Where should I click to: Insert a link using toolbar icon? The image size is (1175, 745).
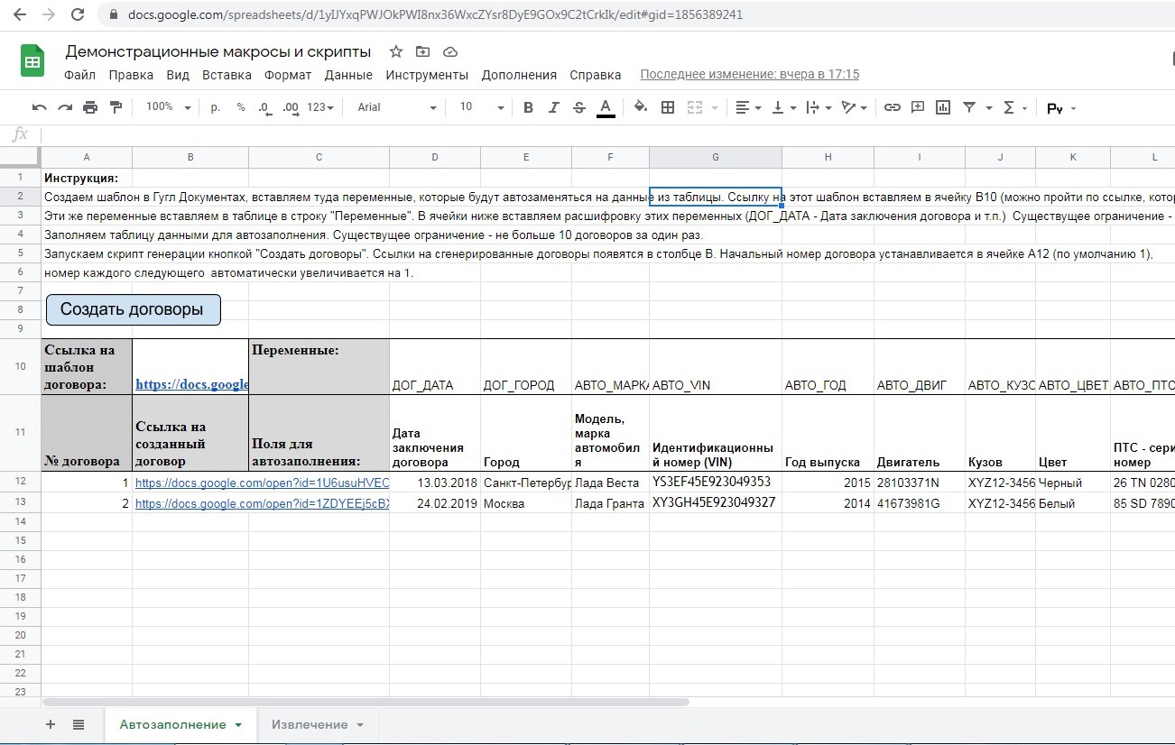[x=892, y=107]
